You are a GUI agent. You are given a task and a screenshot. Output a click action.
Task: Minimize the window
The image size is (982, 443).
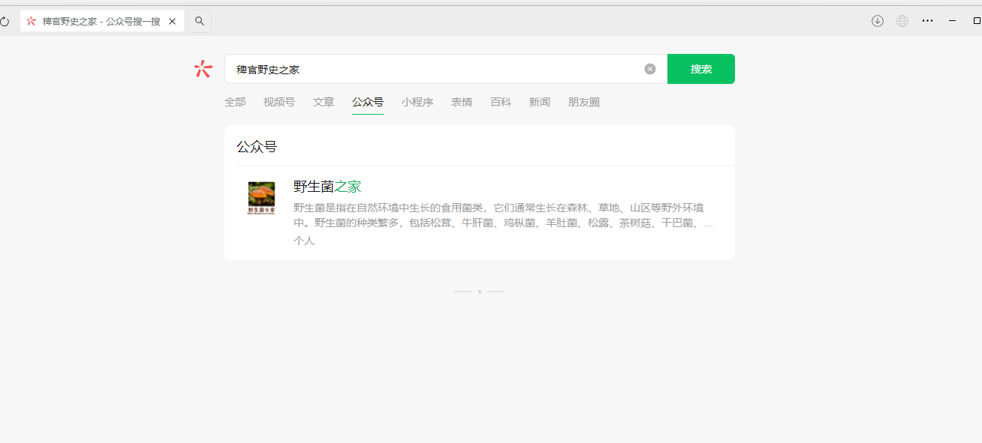click(x=953, y=21)
